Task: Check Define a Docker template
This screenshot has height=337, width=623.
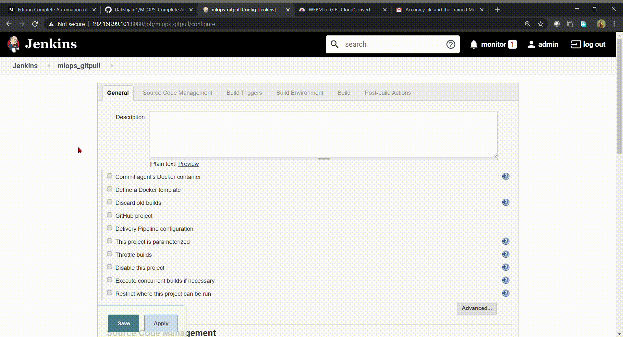Action: tap(110, 189)
